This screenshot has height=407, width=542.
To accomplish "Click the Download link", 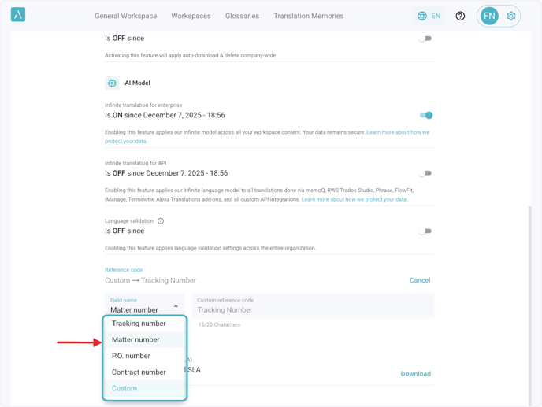I will 415,374.
